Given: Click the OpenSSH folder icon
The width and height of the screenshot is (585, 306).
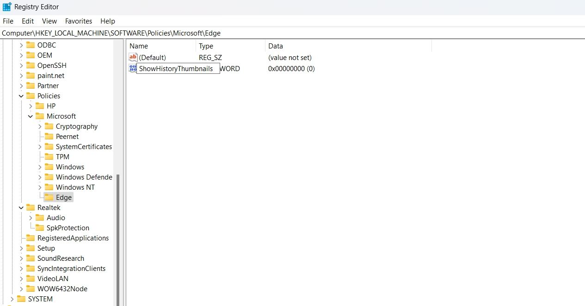Looking at the screenshot, I should pos(31,66).
